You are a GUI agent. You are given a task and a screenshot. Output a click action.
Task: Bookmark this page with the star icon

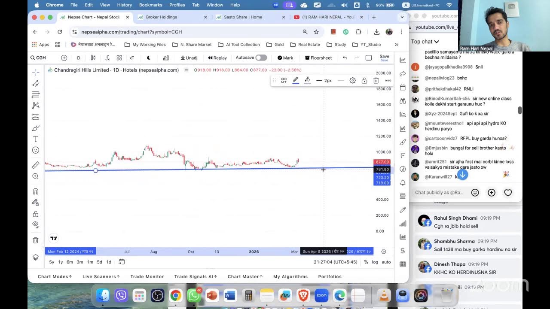(316, 32)
